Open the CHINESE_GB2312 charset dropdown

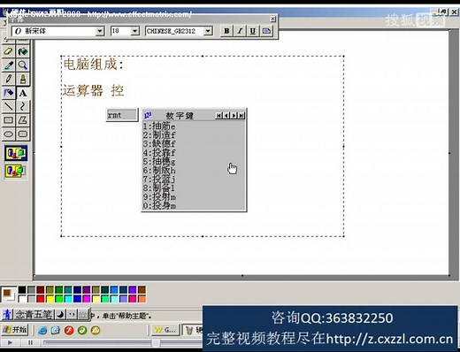pyautogui.click(x=208, y=31)
